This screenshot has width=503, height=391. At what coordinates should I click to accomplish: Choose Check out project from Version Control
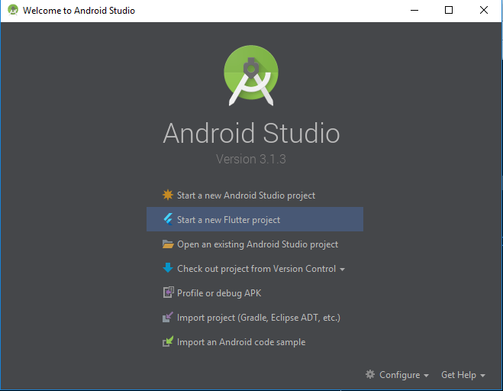click(x=256, y=269)
